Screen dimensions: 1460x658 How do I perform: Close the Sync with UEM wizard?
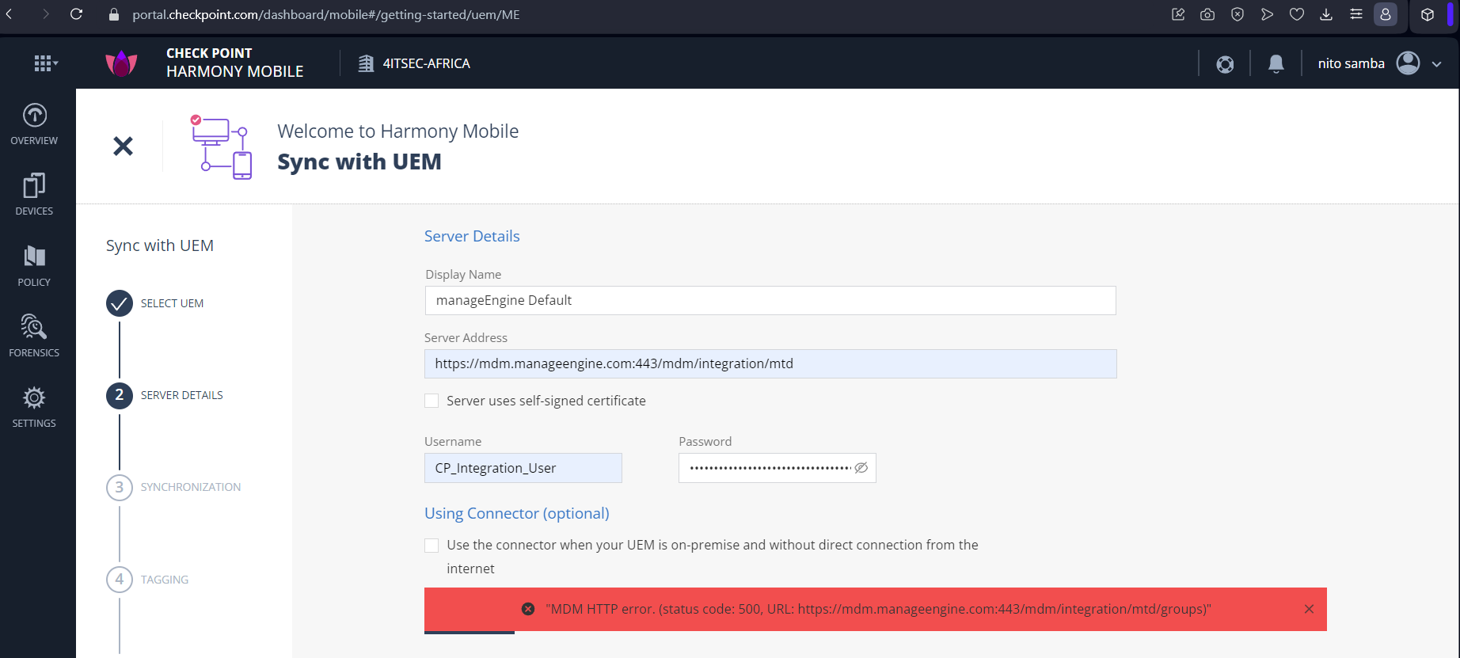point(123,146)
